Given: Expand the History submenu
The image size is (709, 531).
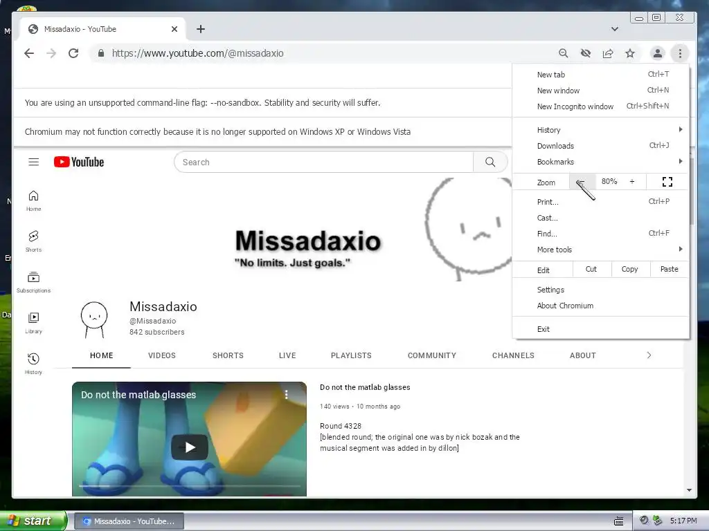Looking at the screenshot, I should point(601,130).
